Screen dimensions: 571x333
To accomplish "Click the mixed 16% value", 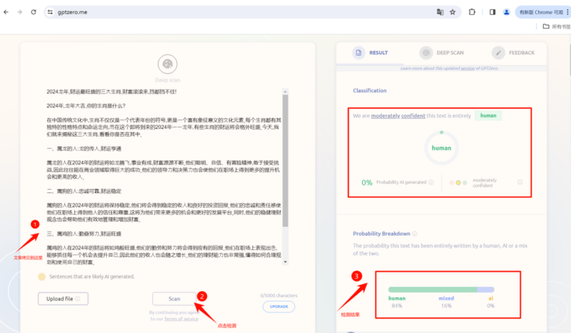I will [x=446, y=306].
